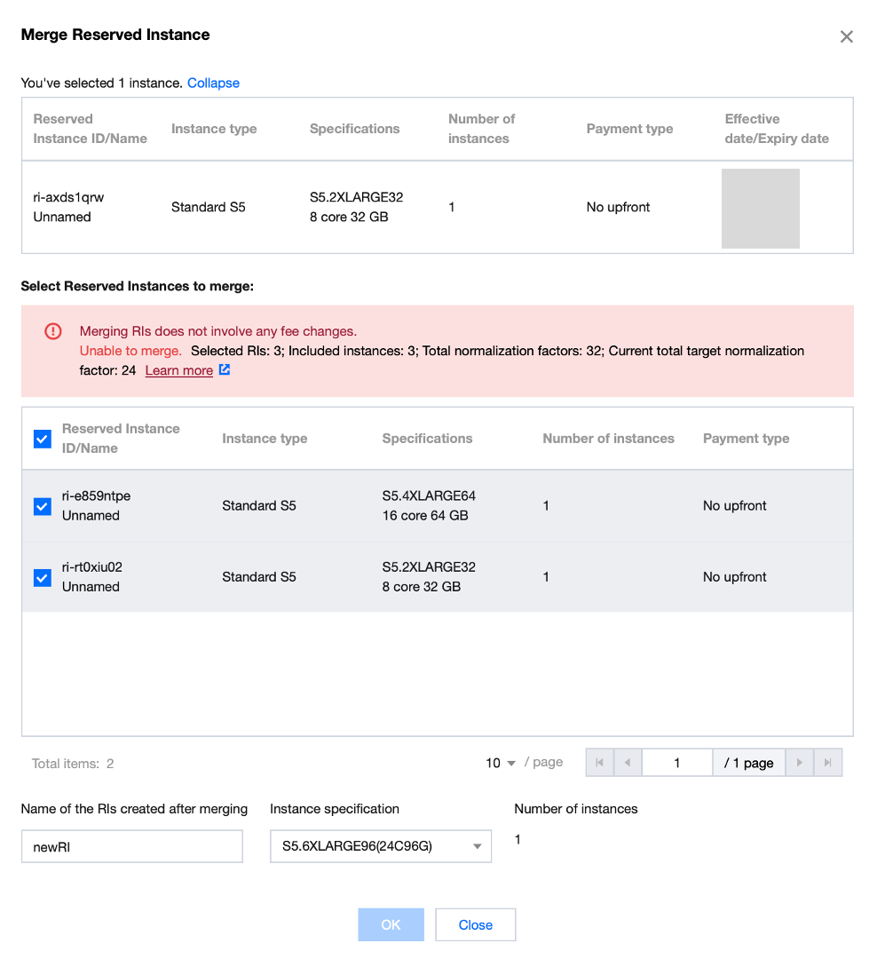Click the Specifications header in the lower table
The width and height of the screenshot is (877, 959).
(428, 439)
